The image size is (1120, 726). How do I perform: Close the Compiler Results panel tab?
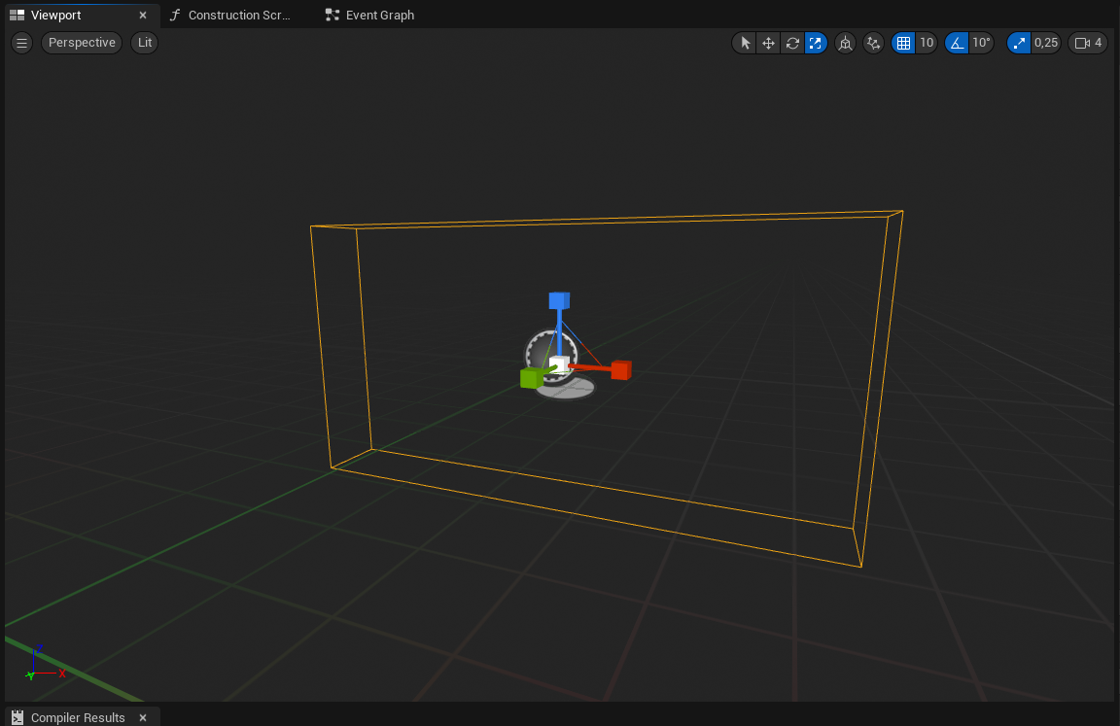[x=142, y=717]
